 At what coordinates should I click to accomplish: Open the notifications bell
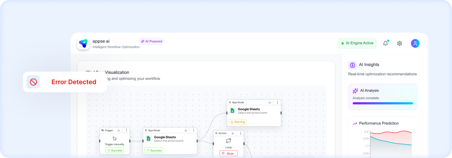[x=385, y=43]
